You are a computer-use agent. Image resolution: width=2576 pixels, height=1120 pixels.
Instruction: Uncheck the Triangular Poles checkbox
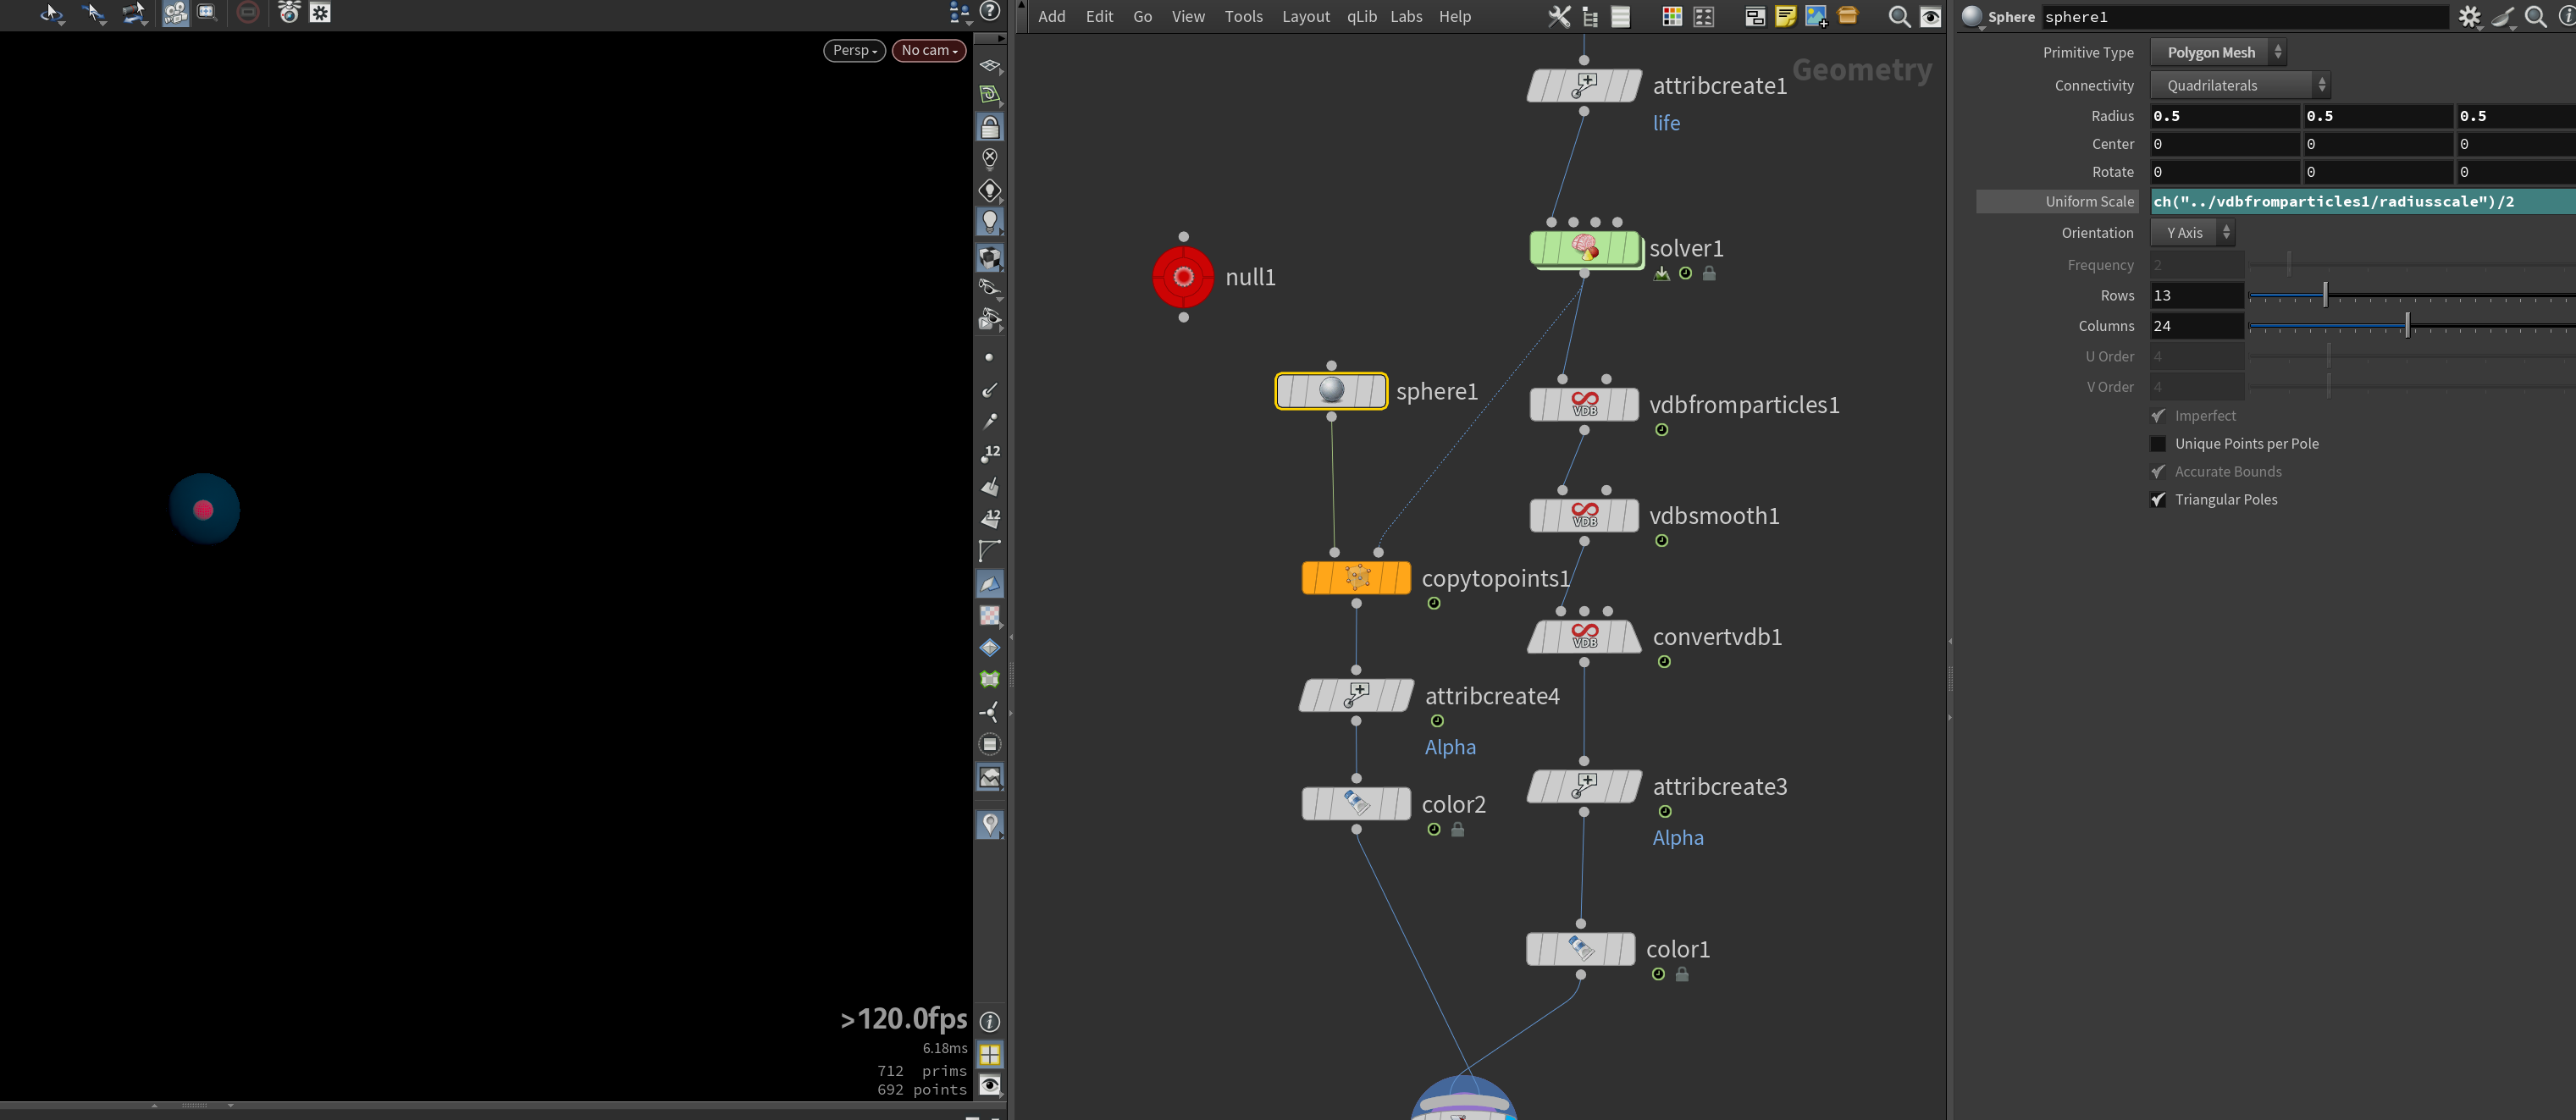[2158, 500]
